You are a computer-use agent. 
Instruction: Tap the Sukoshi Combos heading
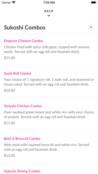25,27
